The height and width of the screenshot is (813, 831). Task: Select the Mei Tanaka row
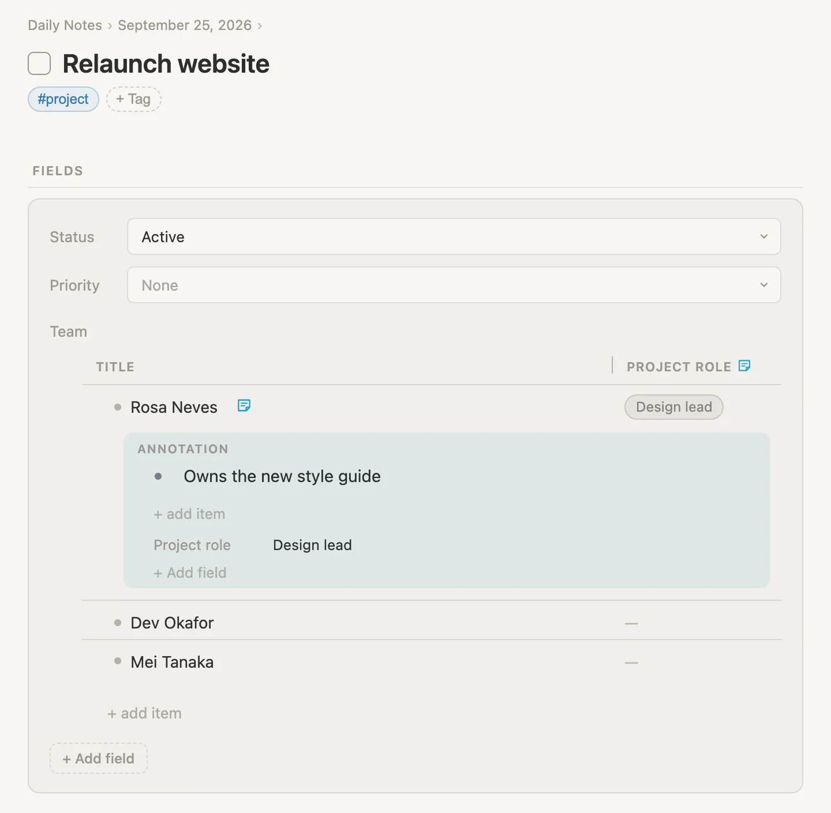(x=432, y=662)
